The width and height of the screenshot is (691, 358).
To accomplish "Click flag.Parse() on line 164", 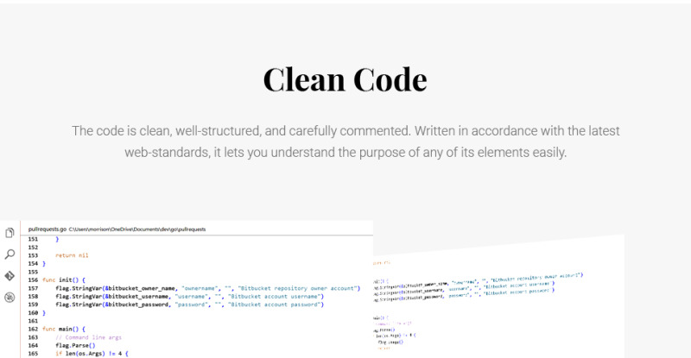I will (x=75, y=346).
